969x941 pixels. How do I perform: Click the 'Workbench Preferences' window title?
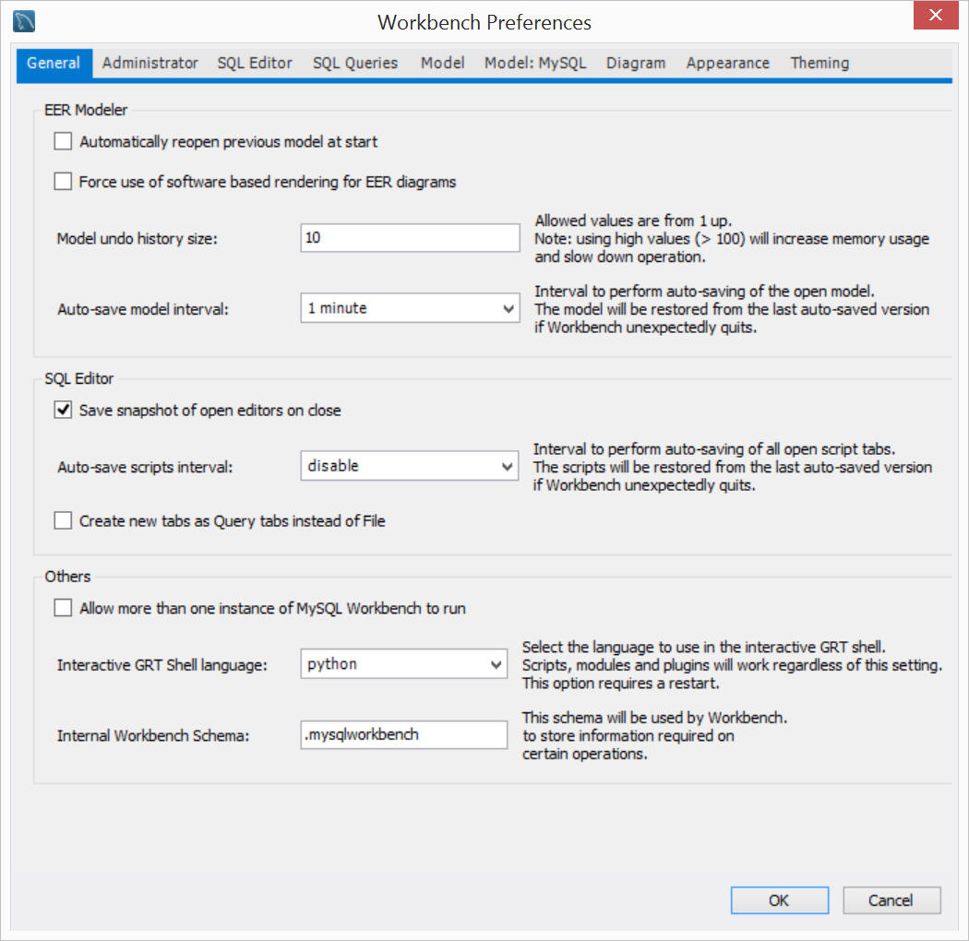[x=484, y=22]
